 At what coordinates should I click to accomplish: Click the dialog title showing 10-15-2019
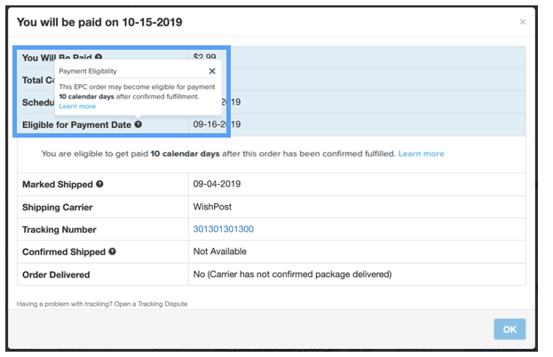99,22
